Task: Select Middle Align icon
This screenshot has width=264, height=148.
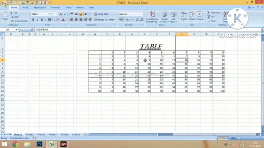Action: click(x=76, y=14)
